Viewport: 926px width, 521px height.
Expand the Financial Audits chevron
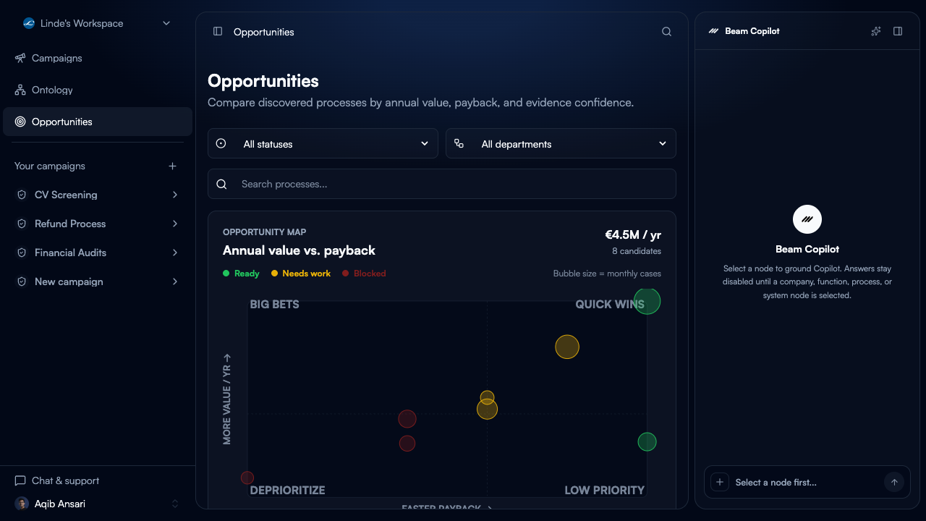click(x=175, y=253)
